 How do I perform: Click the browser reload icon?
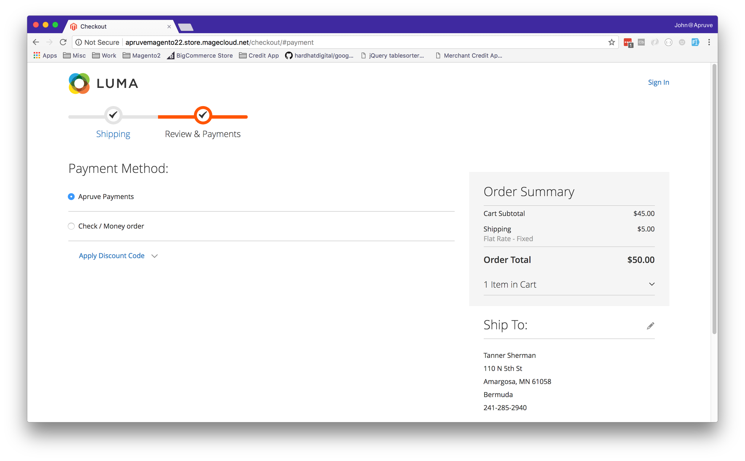point(63,43)
